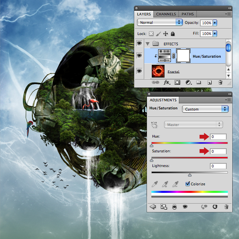Click the Layers panel scrollbar thumb
This screenshot has width=239, height=239.
(228, 48)
